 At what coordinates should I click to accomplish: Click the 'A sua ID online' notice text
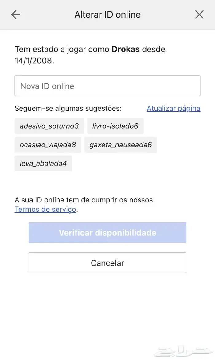84,200
